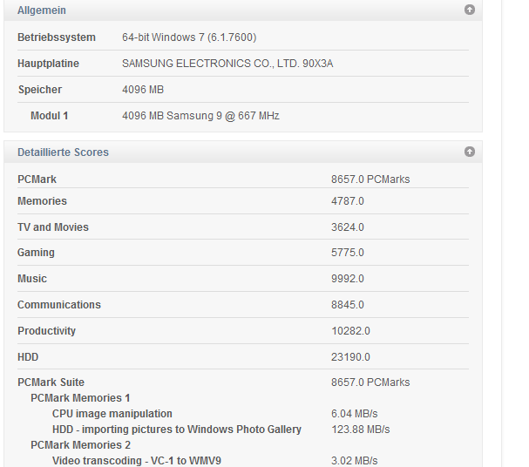Click the Gaming score label

[x=36, y=253]
